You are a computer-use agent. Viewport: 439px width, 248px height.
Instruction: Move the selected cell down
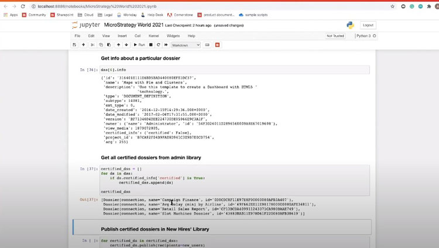(126, 45)
